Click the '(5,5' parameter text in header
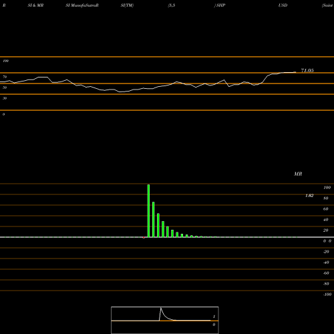The height and width of the screenshot is (334, 334). click(172, 5)
